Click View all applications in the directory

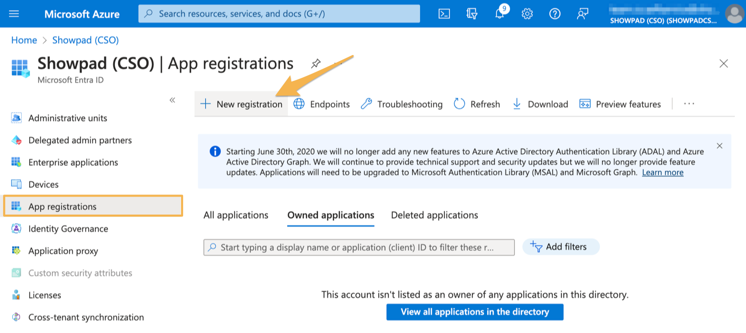(475, 312)
